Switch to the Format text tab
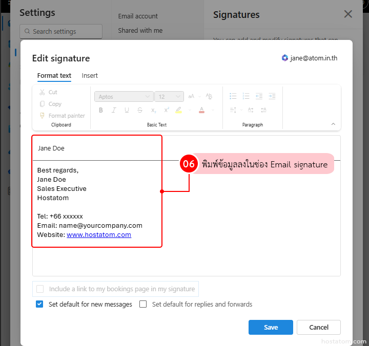369x346 pixels. pyautogui.click(x=54, y=76)
